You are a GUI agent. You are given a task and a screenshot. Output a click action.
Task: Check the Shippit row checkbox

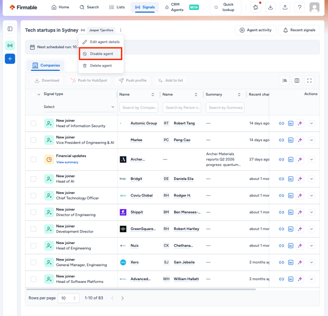point(34,212)
